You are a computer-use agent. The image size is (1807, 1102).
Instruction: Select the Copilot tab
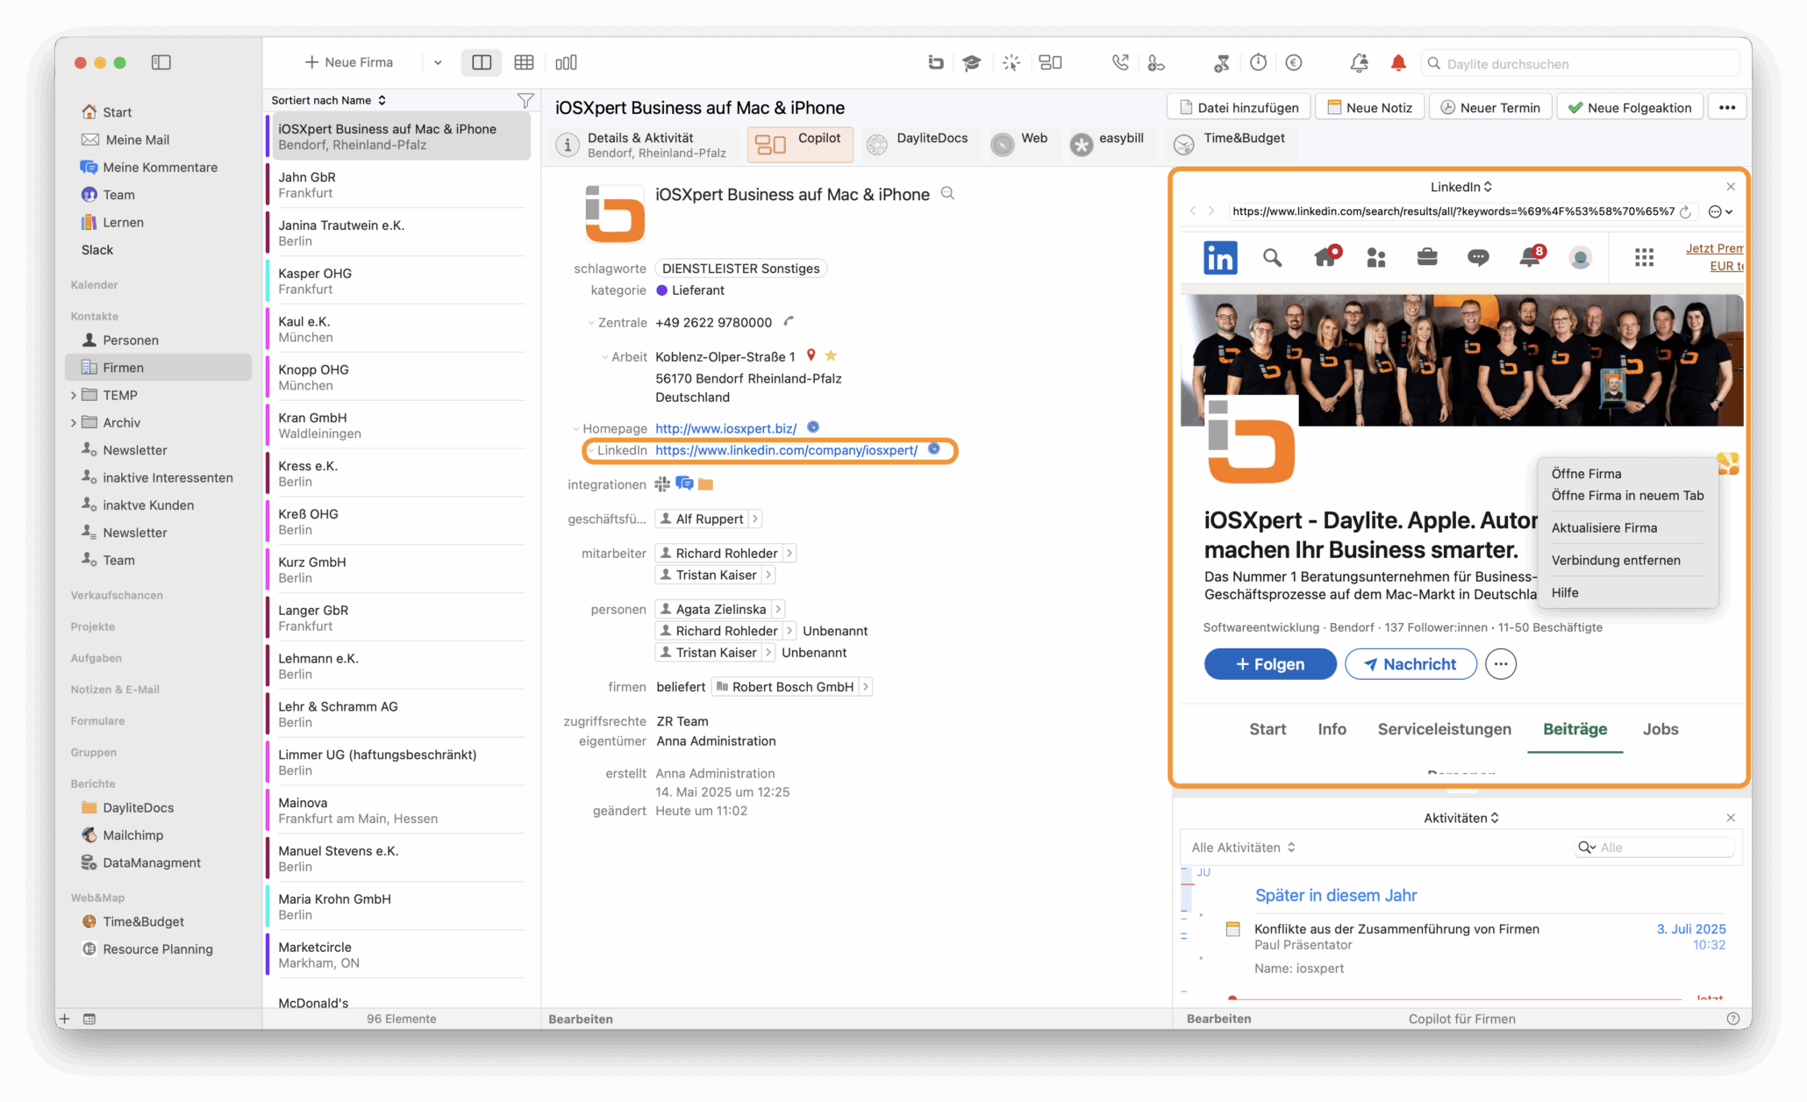800,144
